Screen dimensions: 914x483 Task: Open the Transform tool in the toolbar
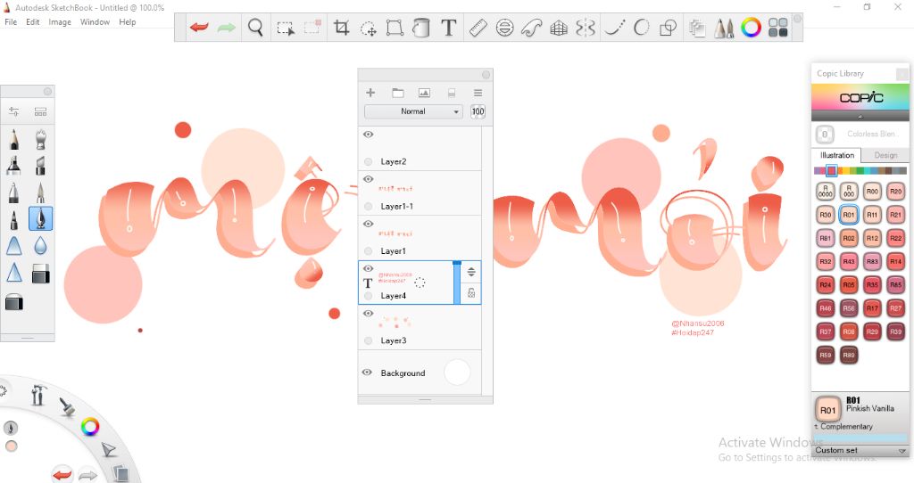(x=395, y=28)
